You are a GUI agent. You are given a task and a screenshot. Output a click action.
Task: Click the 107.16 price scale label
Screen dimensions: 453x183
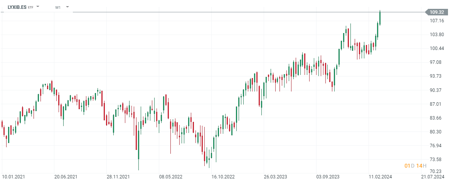coord(437,21)
